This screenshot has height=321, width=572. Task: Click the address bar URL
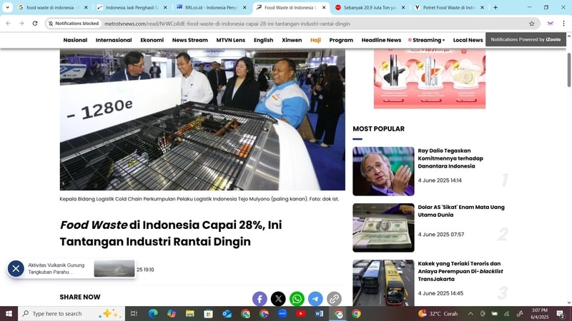[227, 24]
